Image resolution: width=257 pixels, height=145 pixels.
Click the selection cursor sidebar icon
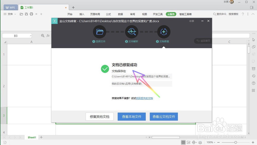coord(254,40)
